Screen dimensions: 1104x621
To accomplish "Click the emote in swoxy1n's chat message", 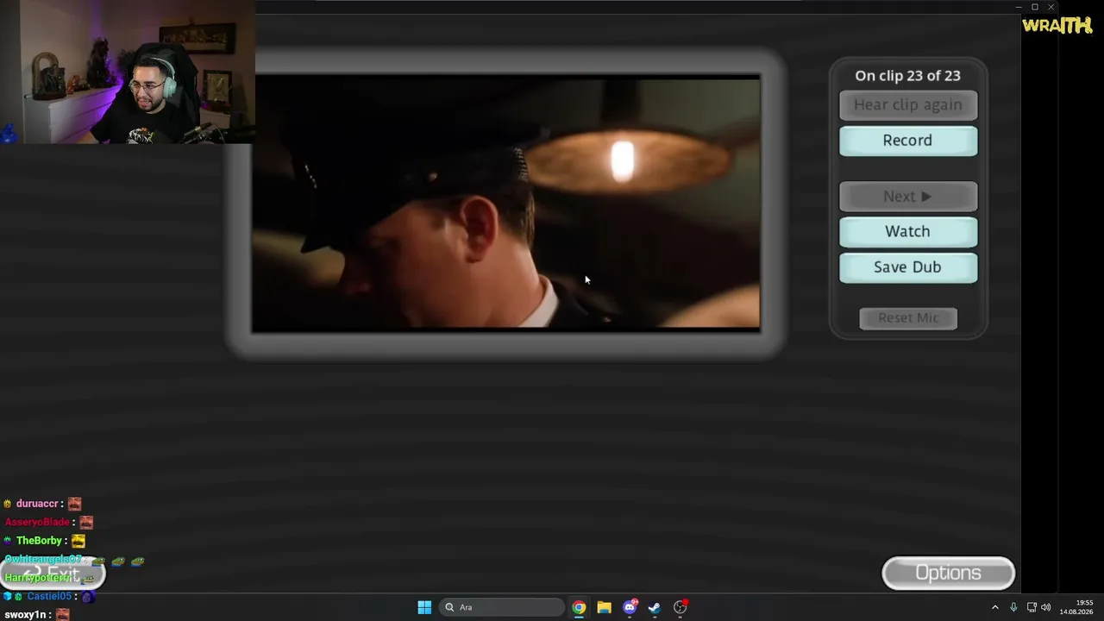I will tap(62, 615).
